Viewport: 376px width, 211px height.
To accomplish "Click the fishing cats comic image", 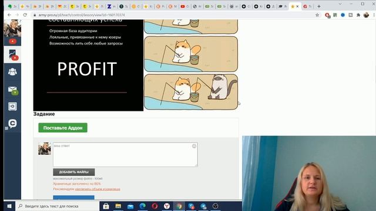I will tap(191, 64).
